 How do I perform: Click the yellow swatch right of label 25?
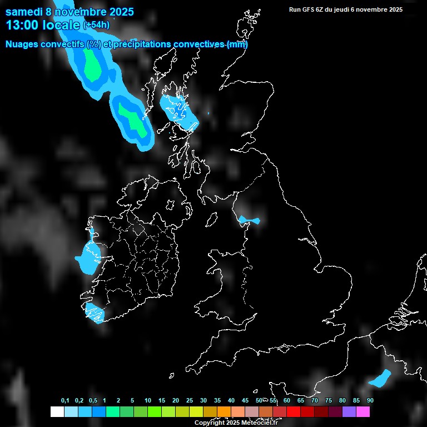pos(196,412)
